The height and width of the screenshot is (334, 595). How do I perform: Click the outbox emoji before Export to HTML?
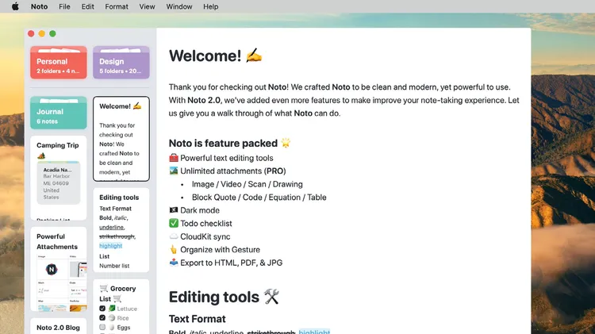click(x=174, y=263)
